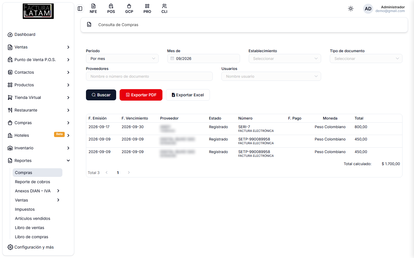Click the Consulta de Compras document icon
The image size is (414, 258).
pyautogui.click(x=89, y=25)
